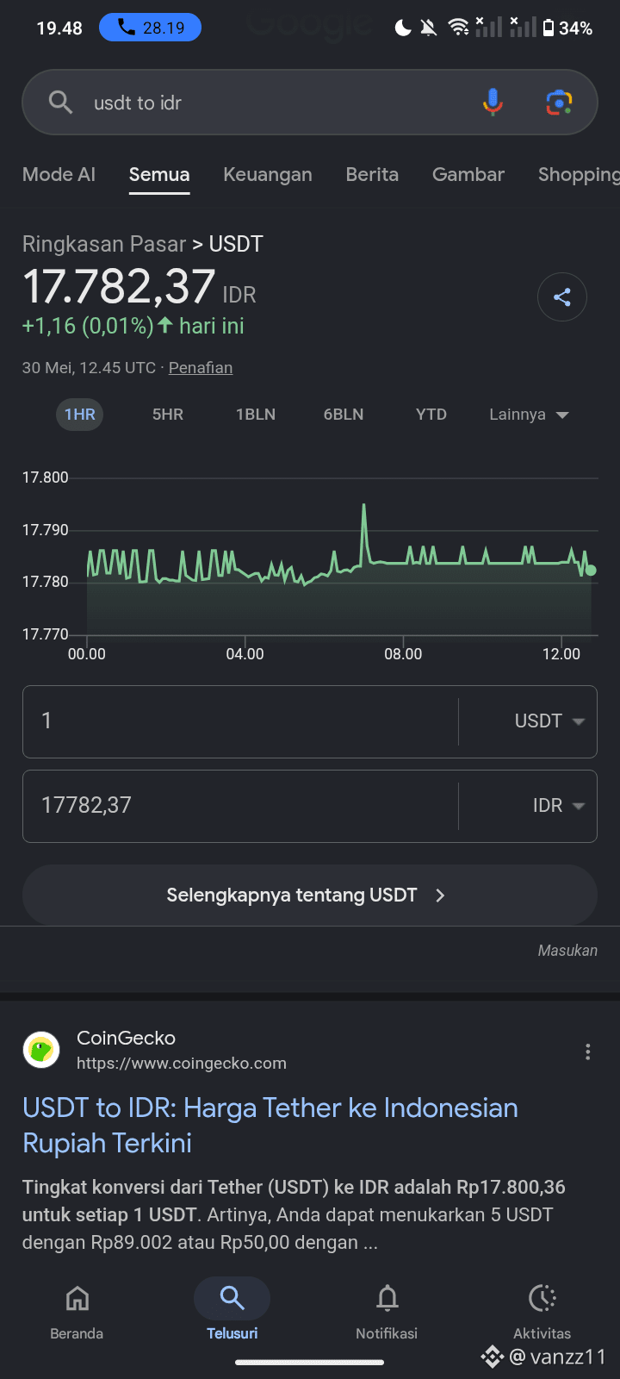
Task: Tap the search magnifier icon in search bar
Action: [60, 103]
